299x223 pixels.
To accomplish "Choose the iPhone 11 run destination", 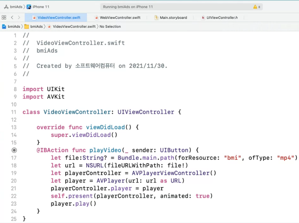I will (38, 7).
